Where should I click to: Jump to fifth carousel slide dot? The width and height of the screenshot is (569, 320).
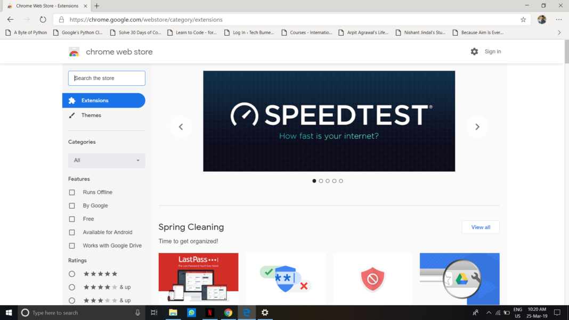(x=341, y=180)
